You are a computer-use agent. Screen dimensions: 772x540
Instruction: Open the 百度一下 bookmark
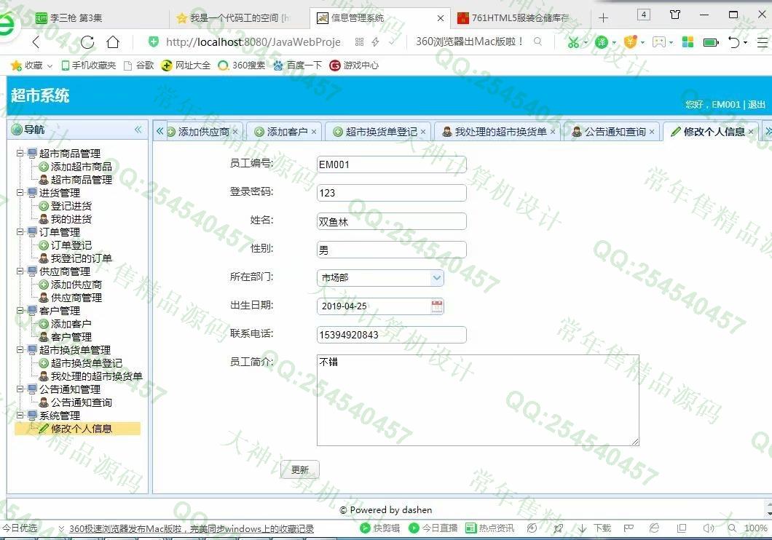point(298,65)
